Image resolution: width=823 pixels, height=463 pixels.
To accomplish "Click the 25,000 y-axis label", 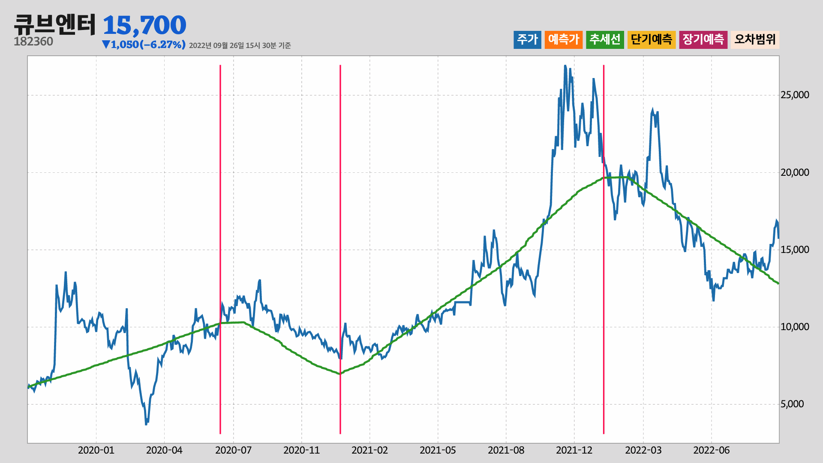I will (795, 95).
